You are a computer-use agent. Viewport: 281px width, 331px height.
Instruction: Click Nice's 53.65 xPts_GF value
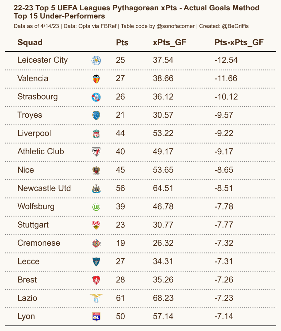point(163,170)
